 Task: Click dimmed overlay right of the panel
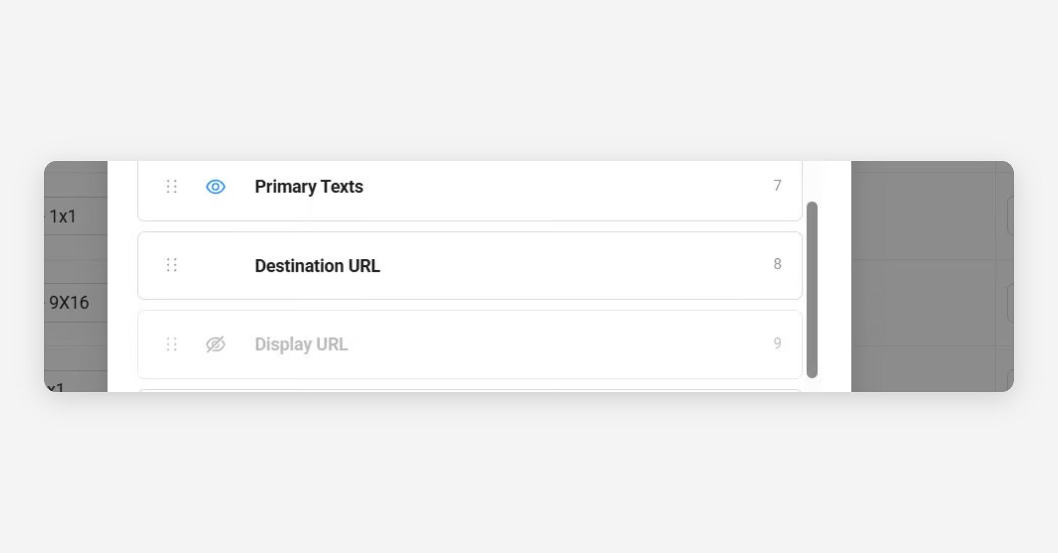926,273
